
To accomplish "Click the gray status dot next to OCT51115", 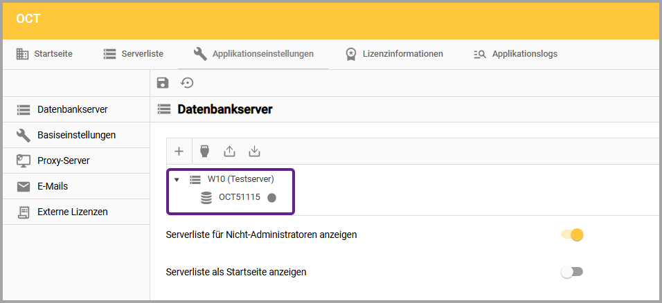I will click(x=272, y=197).
